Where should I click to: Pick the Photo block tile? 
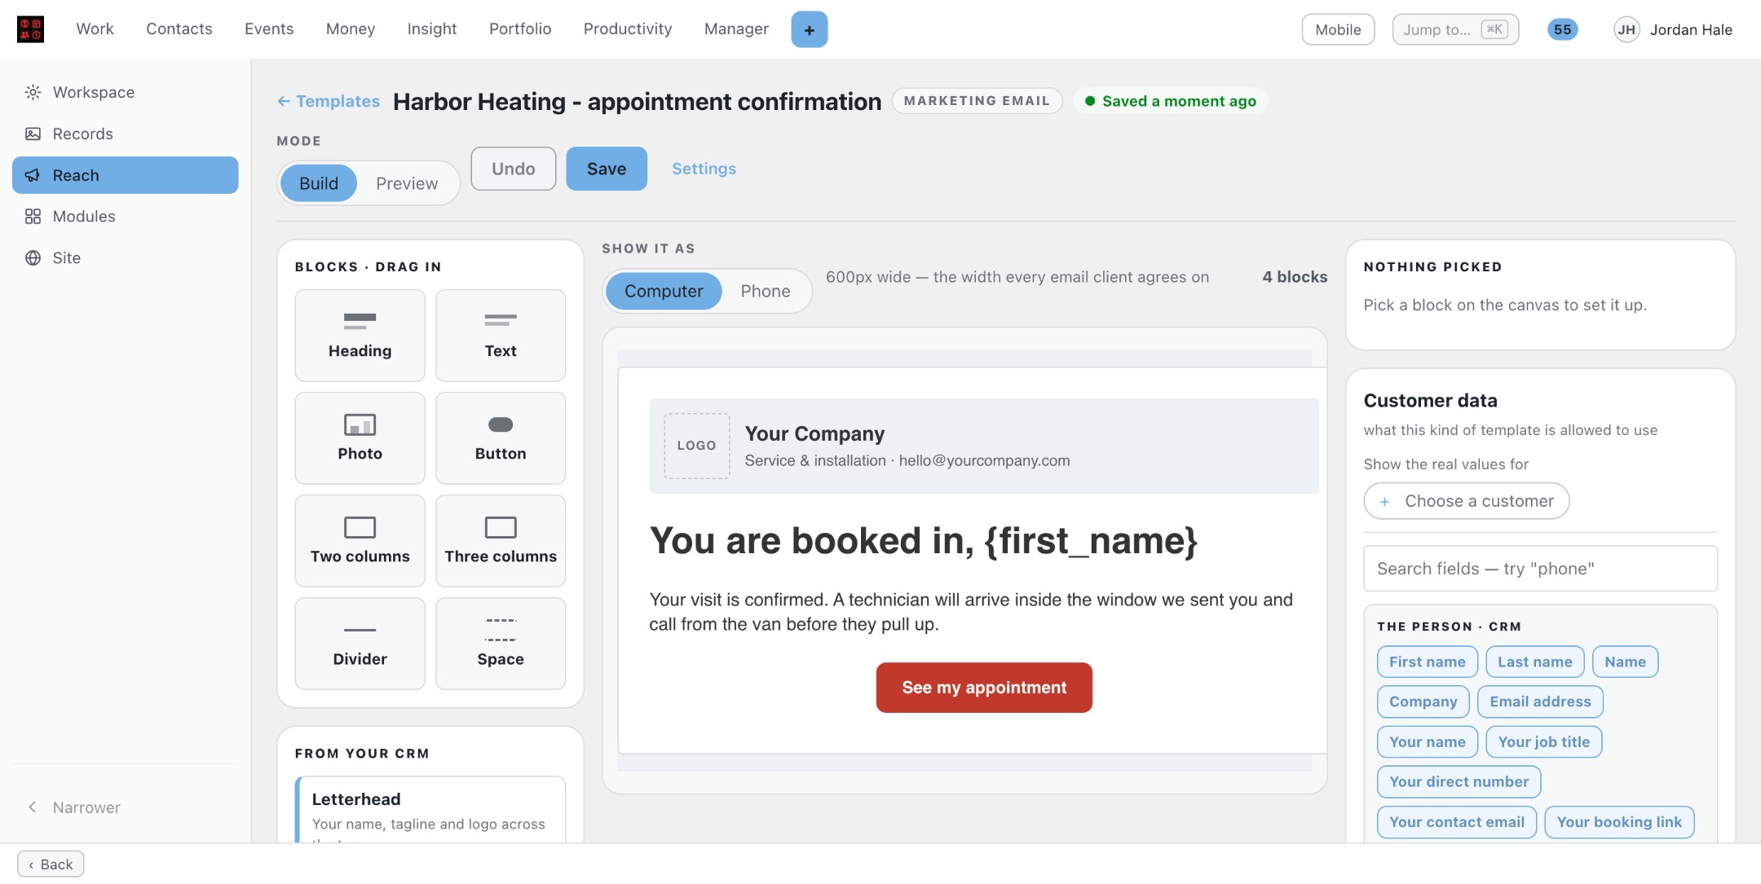click(360, 438)
